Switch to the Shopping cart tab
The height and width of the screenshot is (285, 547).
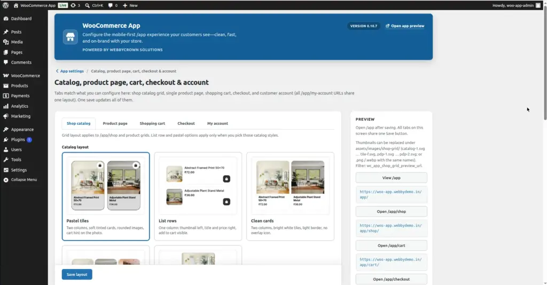[152, 123]
